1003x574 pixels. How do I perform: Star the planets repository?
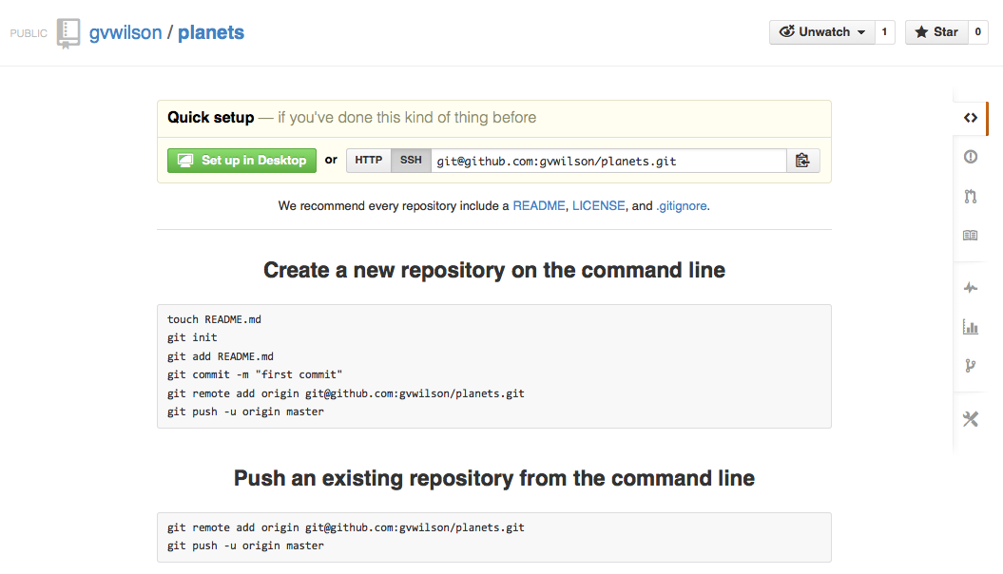click(935, 32)
